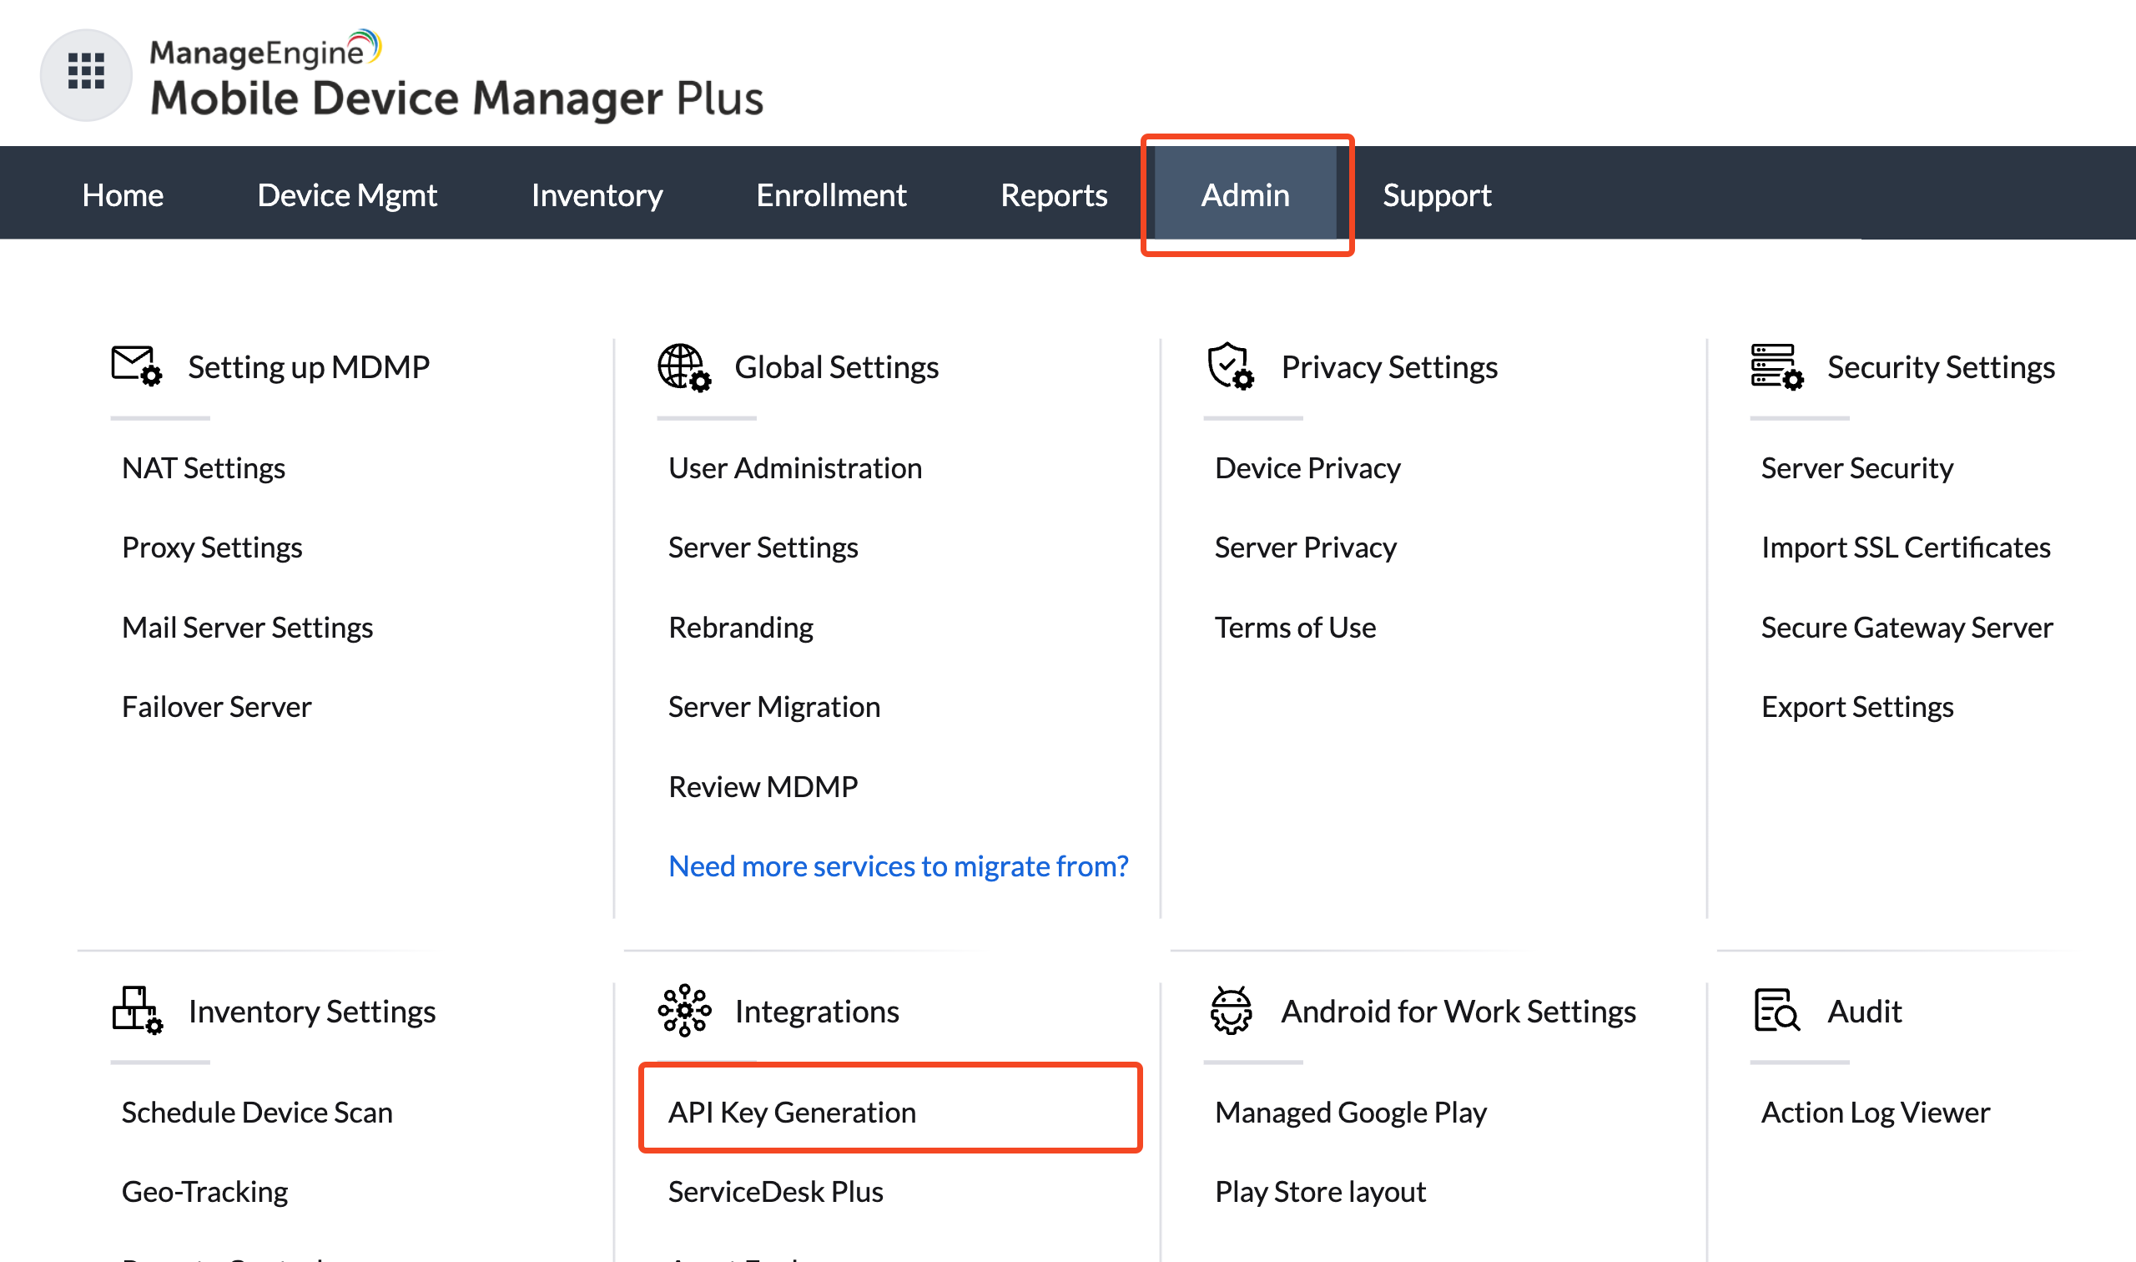Select the Reports tab
This screenshot has height=1262, width=2136.
[1054, 194]
